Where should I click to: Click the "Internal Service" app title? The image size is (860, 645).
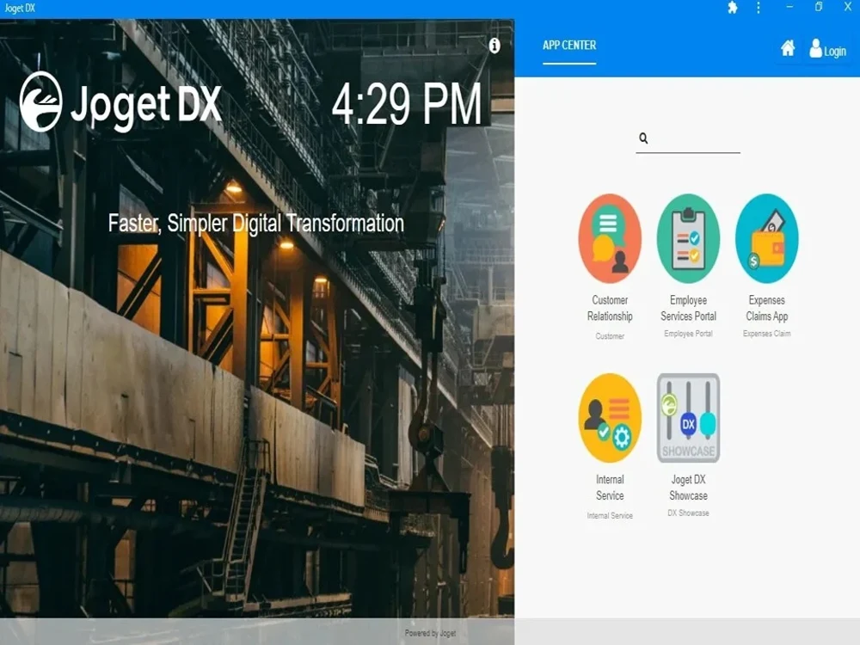(610, 488)
